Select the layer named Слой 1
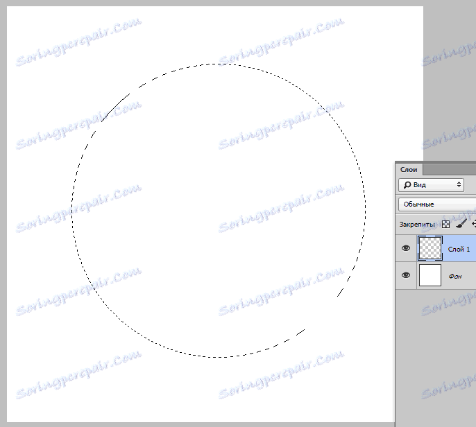Image resolution: width=476 pixels, height=427 pixels. tap(459, 250)
